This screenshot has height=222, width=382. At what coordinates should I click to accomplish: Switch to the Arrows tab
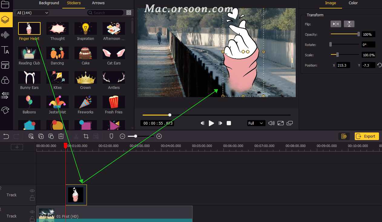98,3
